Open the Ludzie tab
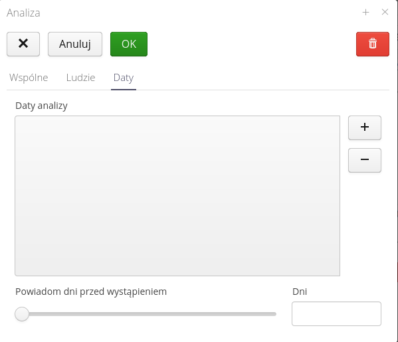The height and width of the screenshot is (342, 398). [80, 78]
